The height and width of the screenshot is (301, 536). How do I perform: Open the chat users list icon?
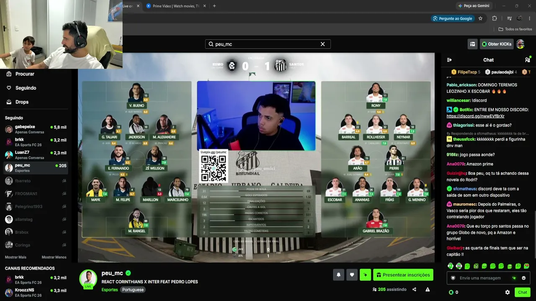coord(527,60)
